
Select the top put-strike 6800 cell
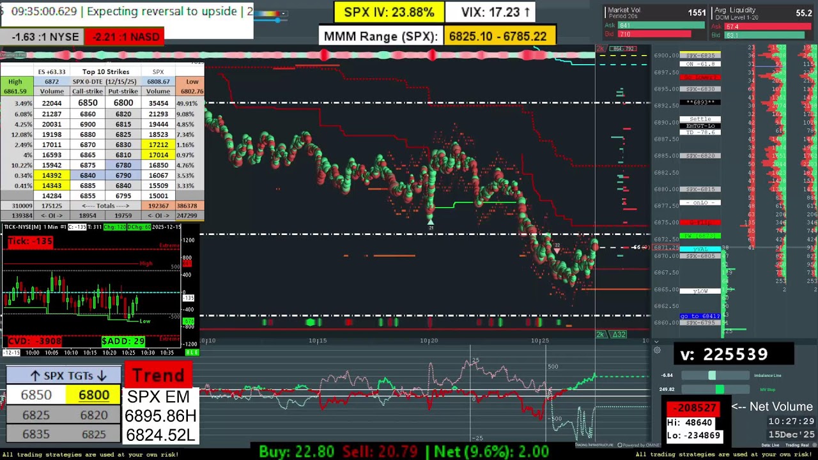click(x=123, y=103)
